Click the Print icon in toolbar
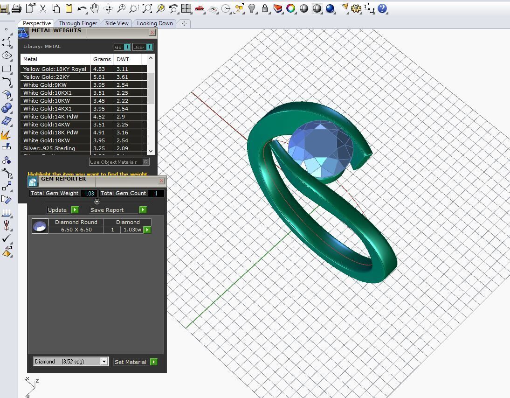This screenshot has width=510, height=398. coord(17,8)
